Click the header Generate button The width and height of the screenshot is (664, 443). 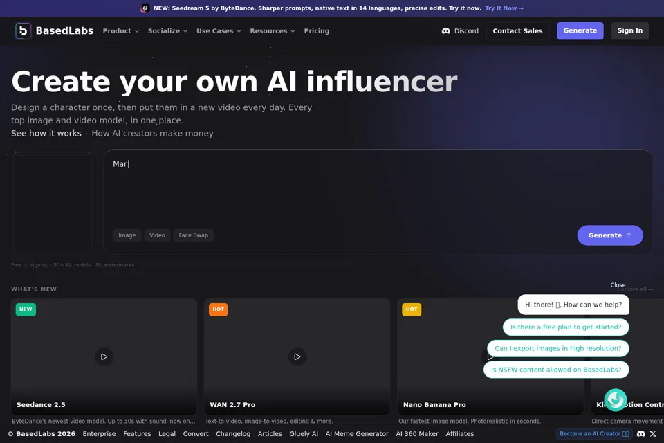coord(580,31)
